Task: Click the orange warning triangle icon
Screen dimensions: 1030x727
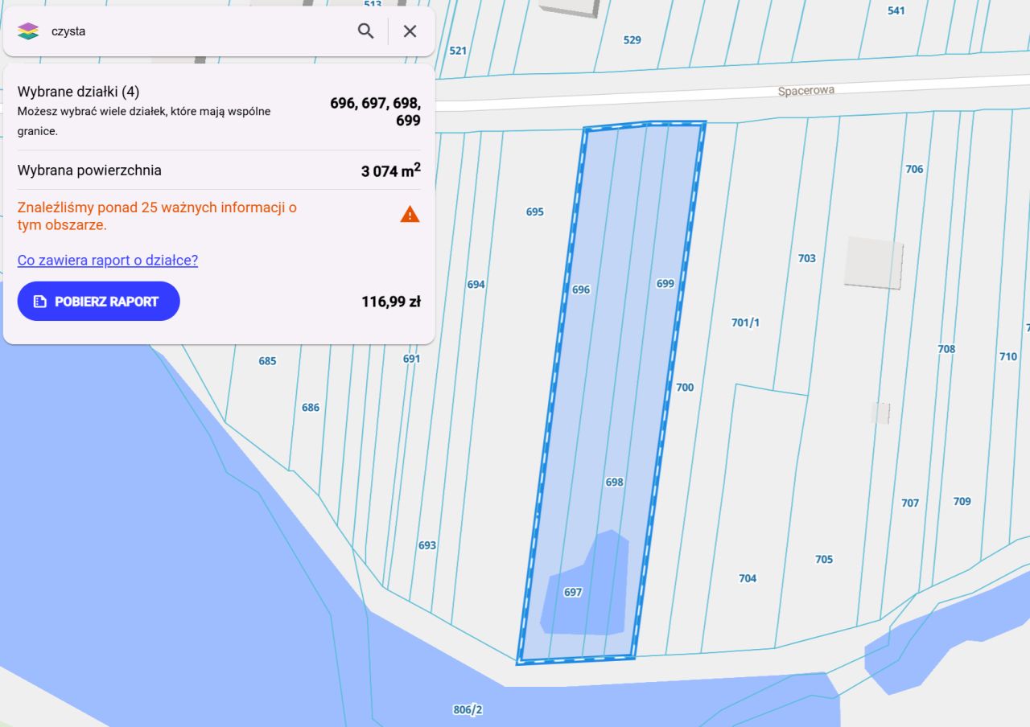Action: 410,215
